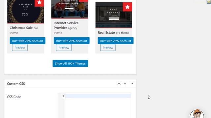Click the star badge on Real Estate thumbnail

[x=127, y=7]
